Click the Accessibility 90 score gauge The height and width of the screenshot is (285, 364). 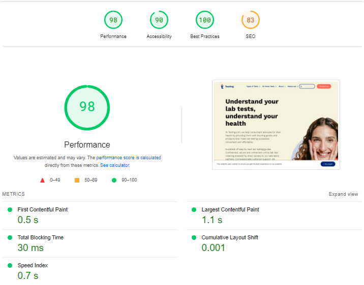point(159,20)
